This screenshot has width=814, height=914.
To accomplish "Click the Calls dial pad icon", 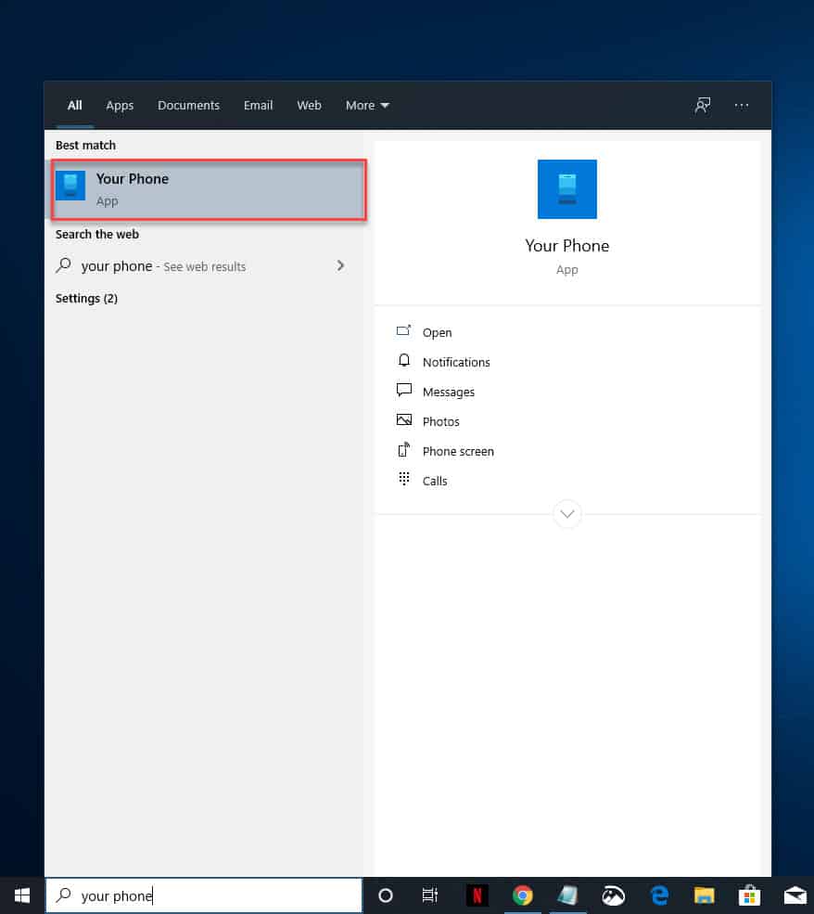I will click(403, 479).
